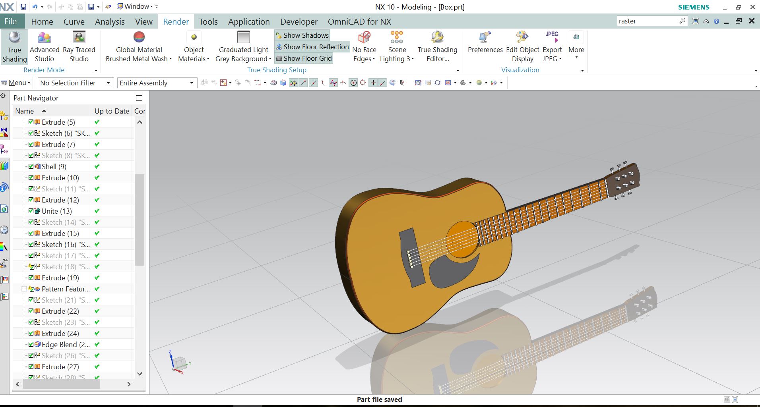Screen dimensions: 760x407
Task: Open the Menu dropdown button
Action: [x=16, y=83]
